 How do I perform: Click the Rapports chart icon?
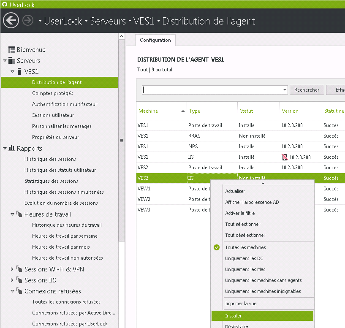click(x=12, y=148)
